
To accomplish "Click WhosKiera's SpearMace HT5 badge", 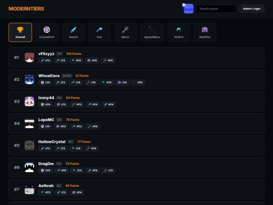I will (138, 83).
